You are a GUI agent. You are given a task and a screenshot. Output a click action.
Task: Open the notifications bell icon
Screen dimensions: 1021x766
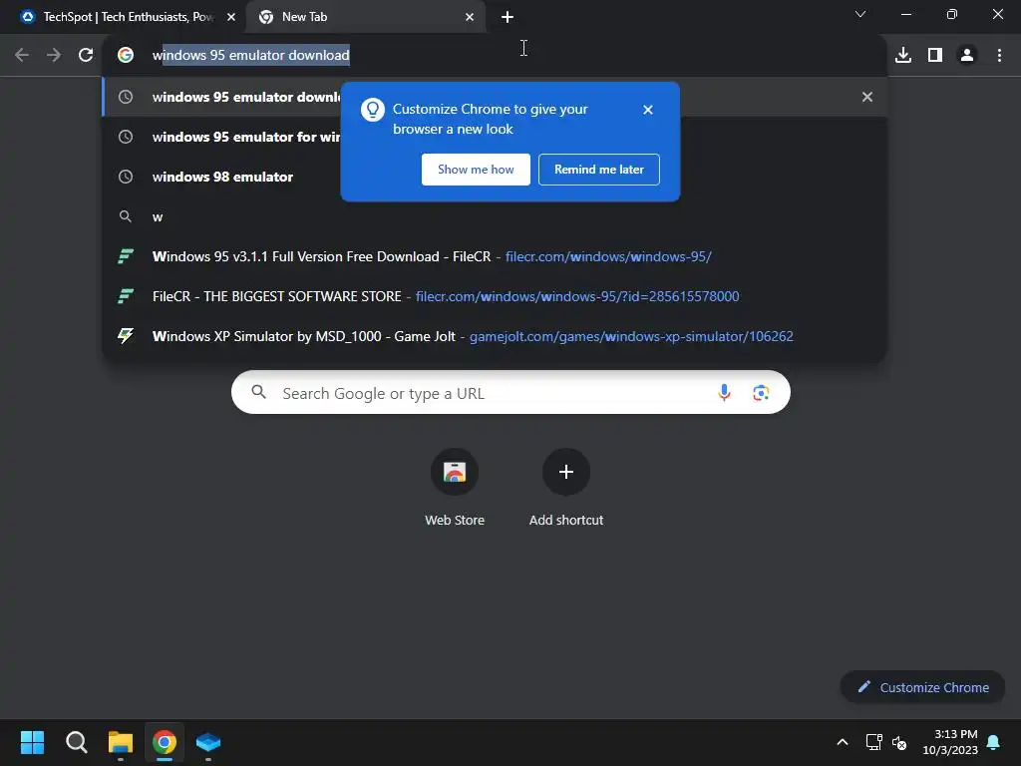(x=993, y=742)
